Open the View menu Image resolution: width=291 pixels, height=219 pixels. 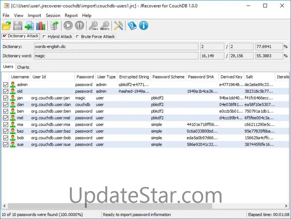[19, 16]
